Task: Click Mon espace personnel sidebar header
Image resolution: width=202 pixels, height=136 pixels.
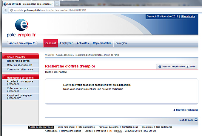Action: coord(21,77)
